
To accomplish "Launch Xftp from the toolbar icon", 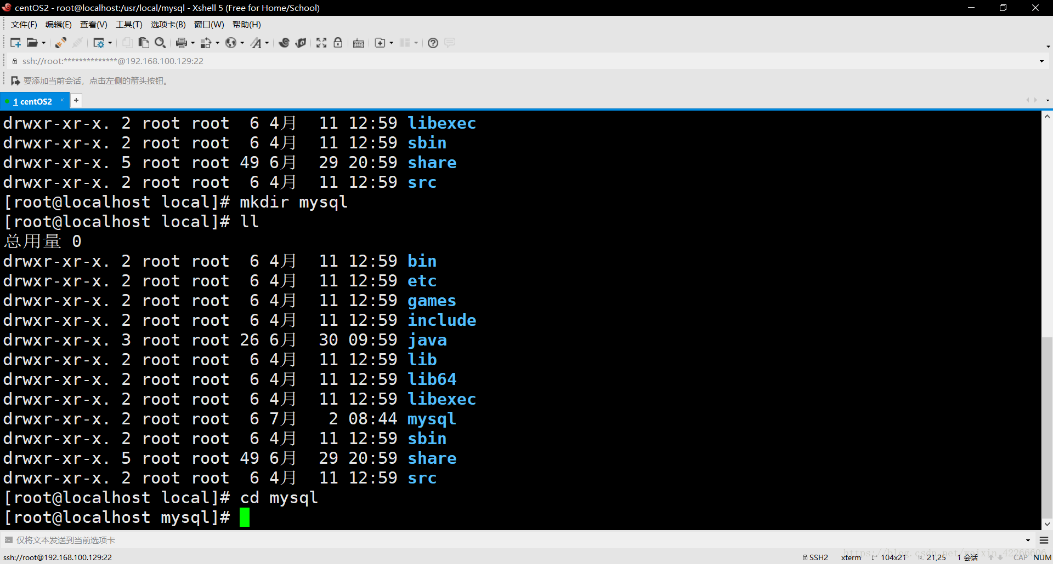I will [x=284, y=43].
